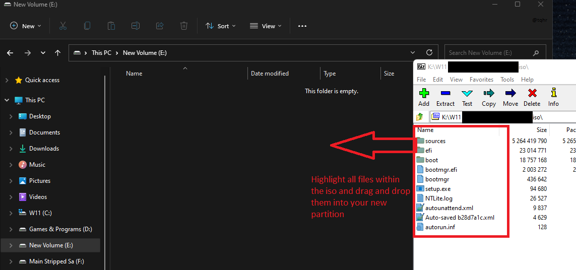Open the Tools menu in 7-Zip
576x270 pixels.
507,80
